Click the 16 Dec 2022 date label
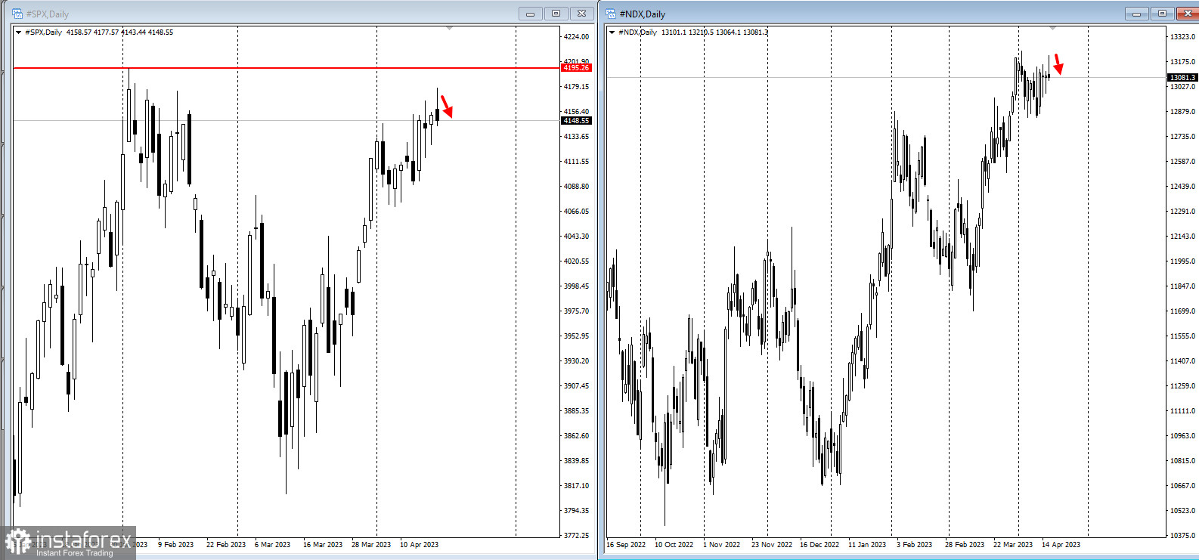The height and width of the screenshot is (560, 1199). [x=819, y=545]
